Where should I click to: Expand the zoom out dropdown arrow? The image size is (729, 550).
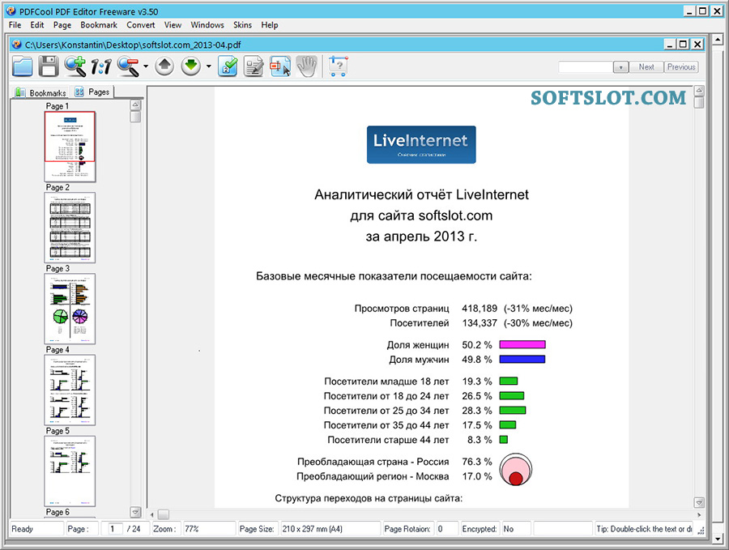(146, 66)
